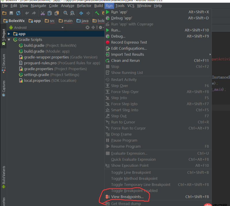Open the Project panel settings gear icon

coord(100,27)
